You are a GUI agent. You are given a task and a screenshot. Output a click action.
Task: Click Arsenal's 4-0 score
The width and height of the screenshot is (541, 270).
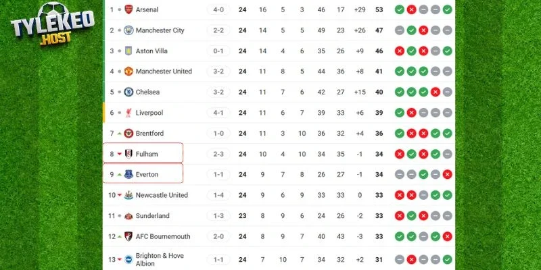218,10
